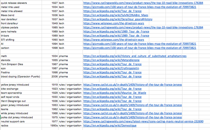Select the metal rims used cell
Screen dimensions: 210x130
21,7
